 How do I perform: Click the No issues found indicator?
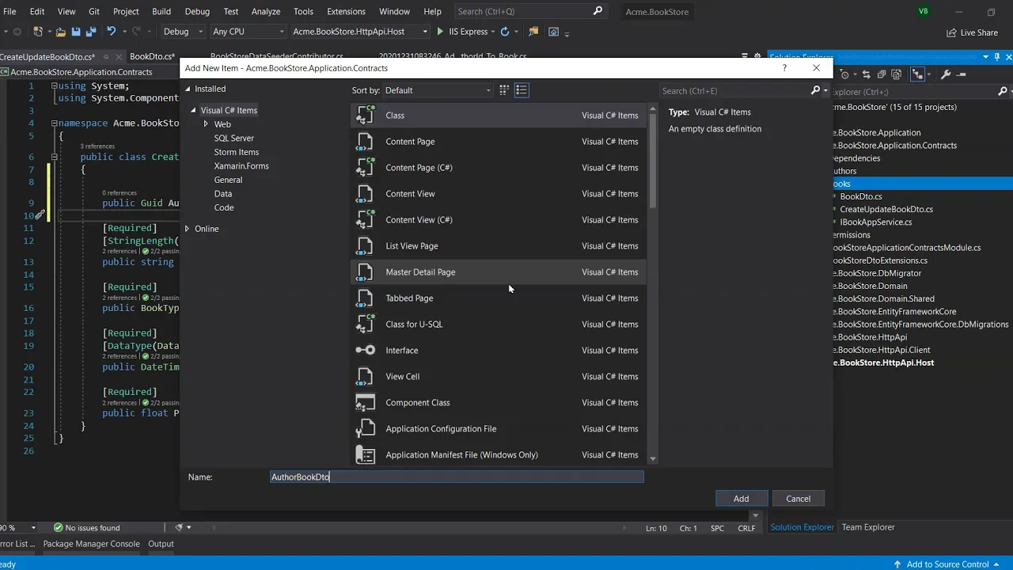pyautogui.click(x=86, y=528)
